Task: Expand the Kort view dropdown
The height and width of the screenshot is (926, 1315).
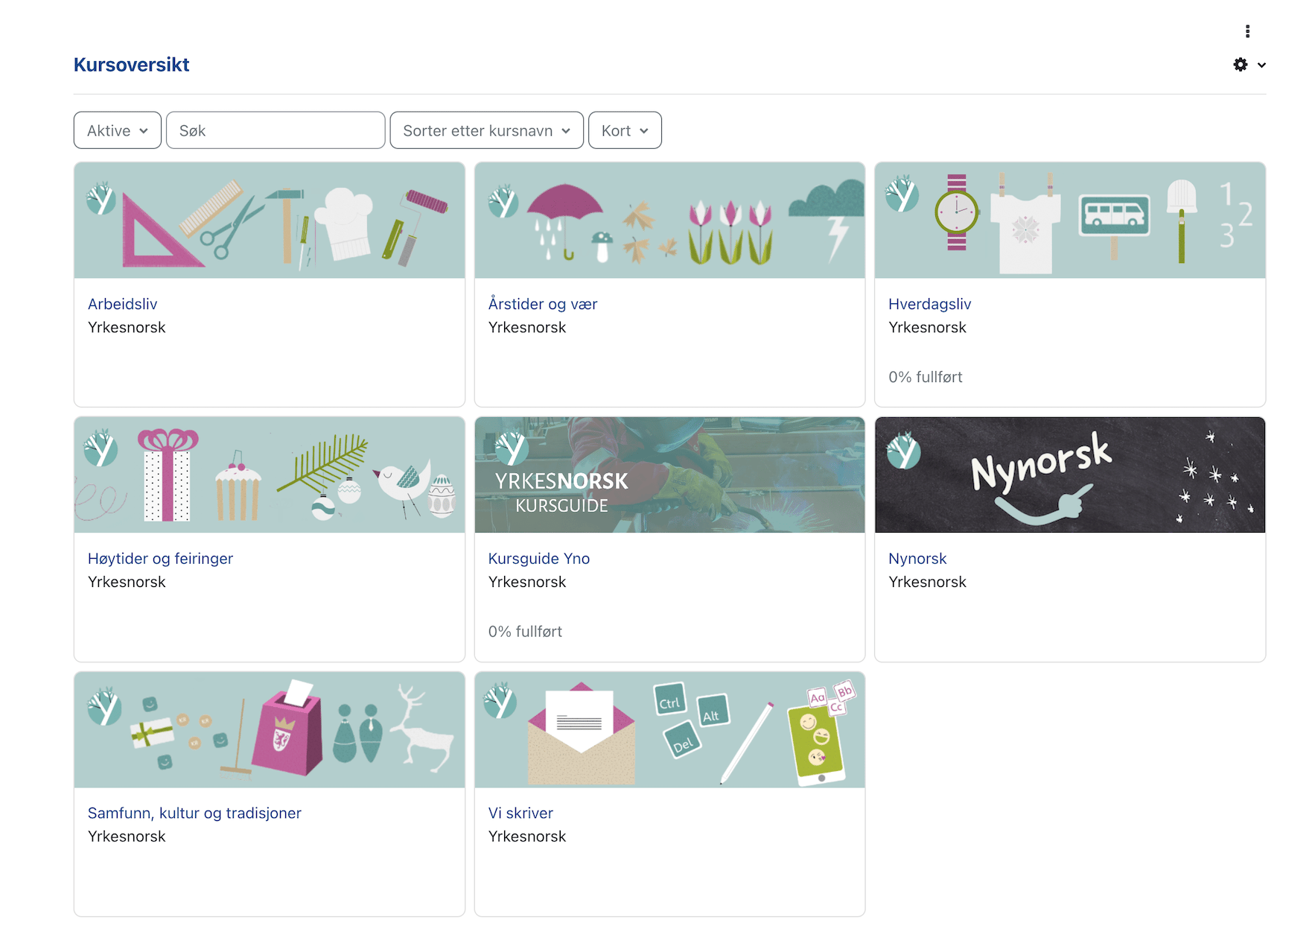Action: tap(624, 130)
